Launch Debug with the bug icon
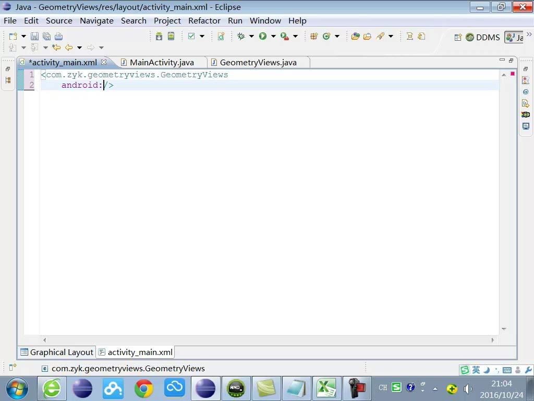Viewport: 534px width, 401px height. click(x=241, y=36)
